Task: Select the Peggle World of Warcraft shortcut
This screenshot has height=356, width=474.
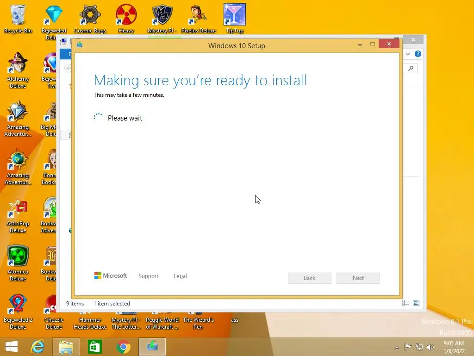Action: click(x=162, y=323)
